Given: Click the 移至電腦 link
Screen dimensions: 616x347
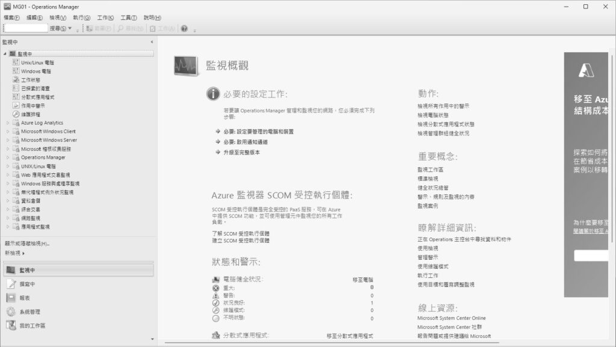Looking at the screenshot, I should pos(363,280).
